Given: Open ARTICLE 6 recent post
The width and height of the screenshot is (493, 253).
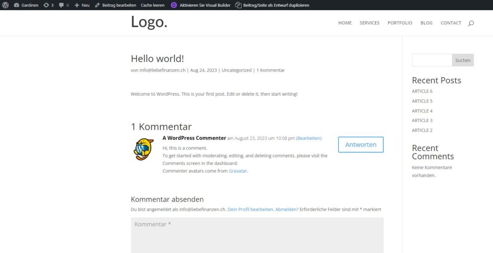Looking at the screenshot, I should point(422,91).
